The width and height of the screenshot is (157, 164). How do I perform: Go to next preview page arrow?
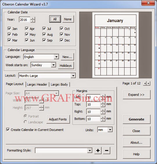click(148, 84)
